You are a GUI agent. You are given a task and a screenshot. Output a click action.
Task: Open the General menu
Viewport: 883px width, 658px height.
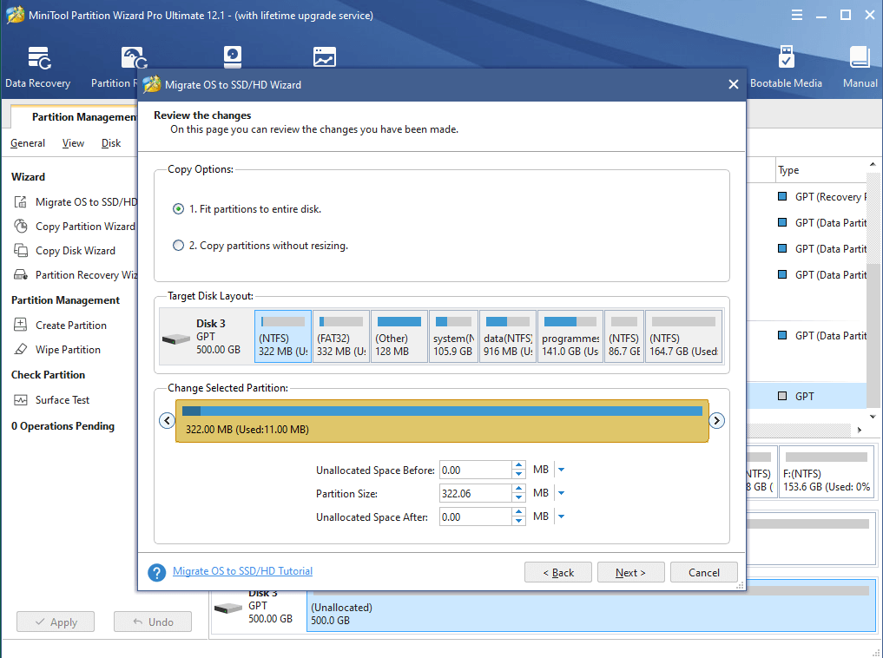28,143
